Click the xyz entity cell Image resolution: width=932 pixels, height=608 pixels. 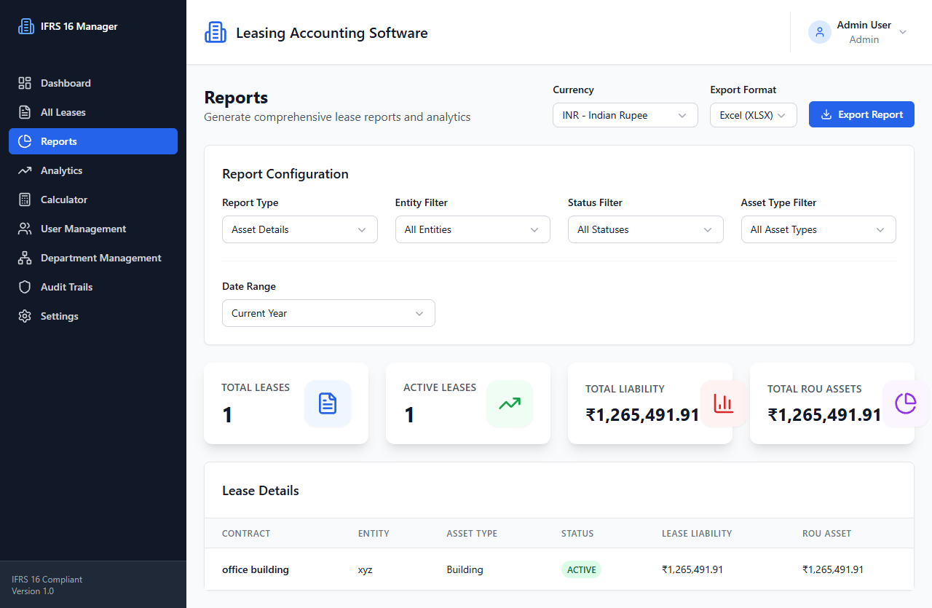tap(366, 569)
